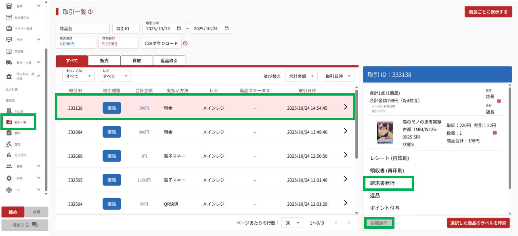The width and height of the screenshot is (518, 236).
Task: Click the 商品名 search field
Action: point(83,29)
